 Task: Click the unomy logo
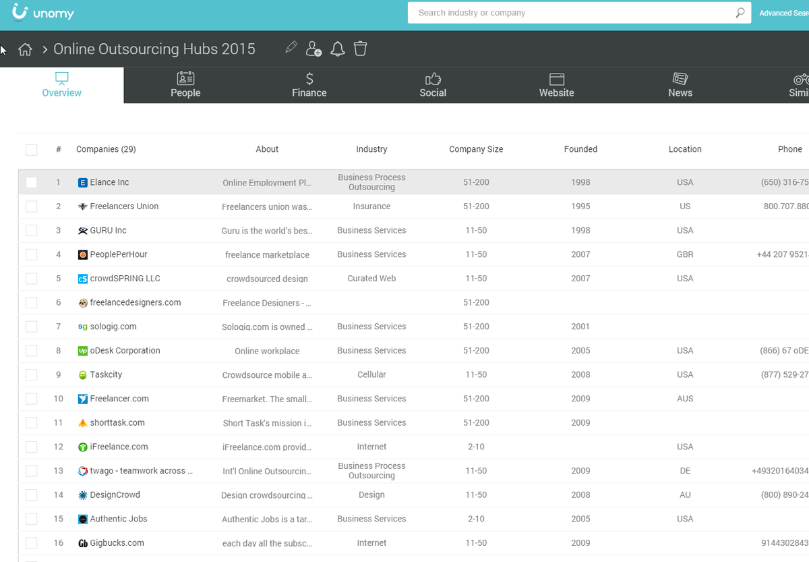(43, 12)
